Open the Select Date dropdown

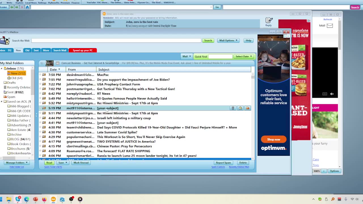[244, 56]
